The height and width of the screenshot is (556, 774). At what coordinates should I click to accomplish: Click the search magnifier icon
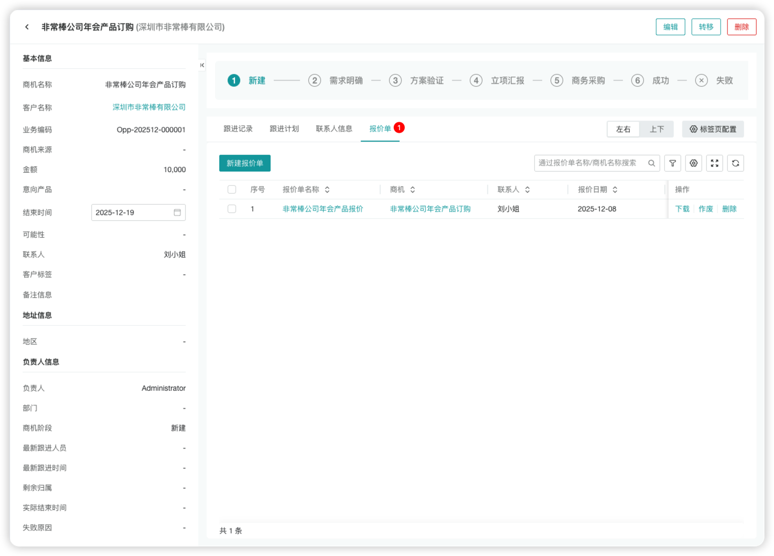click(x=651, y=163)
